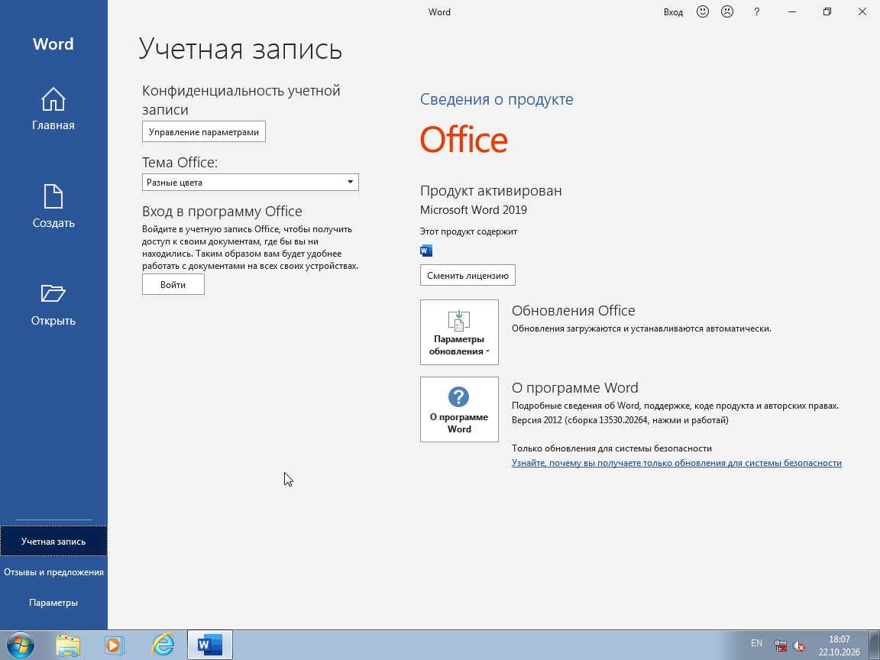Open Параметры in the sidebar
The height and width of the screenshot is (660, 880).
tap(53, 602)
